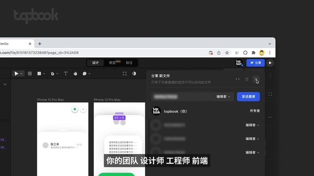Select the Text tool
The image size is (314, 176).
point(65,74)
